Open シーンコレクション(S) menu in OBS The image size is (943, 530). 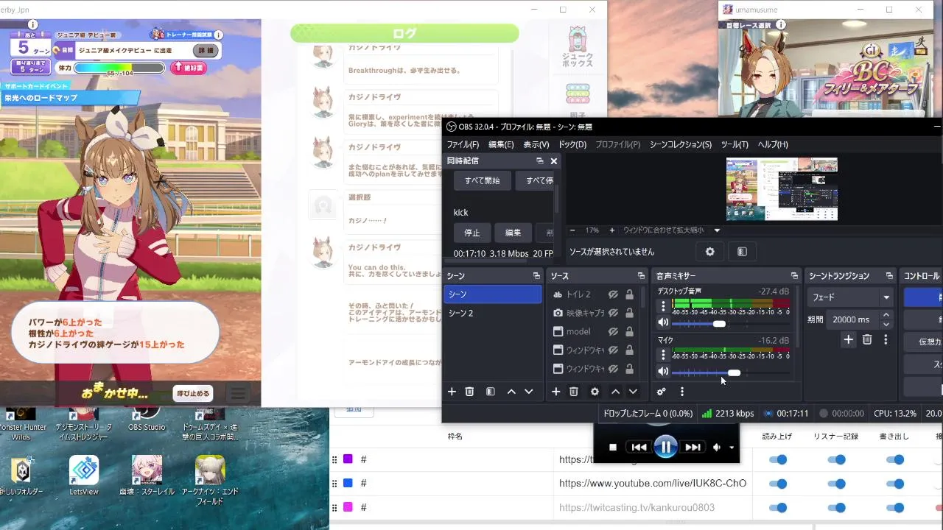tap(681, 144)
